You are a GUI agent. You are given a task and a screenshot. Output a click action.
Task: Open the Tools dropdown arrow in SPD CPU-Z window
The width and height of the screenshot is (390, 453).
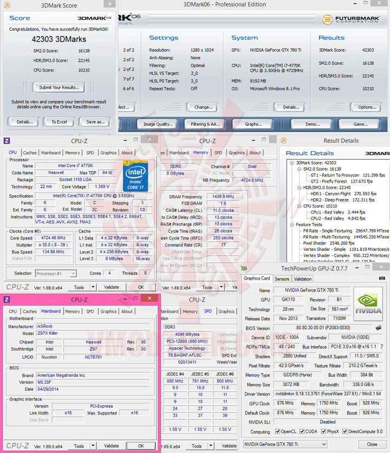(211, 446)
